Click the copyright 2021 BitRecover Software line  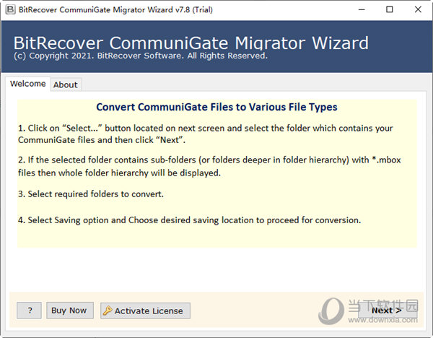[141, 56]
